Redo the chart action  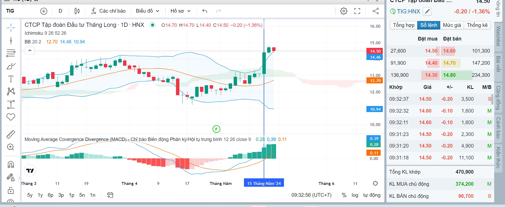click(218, 11)
